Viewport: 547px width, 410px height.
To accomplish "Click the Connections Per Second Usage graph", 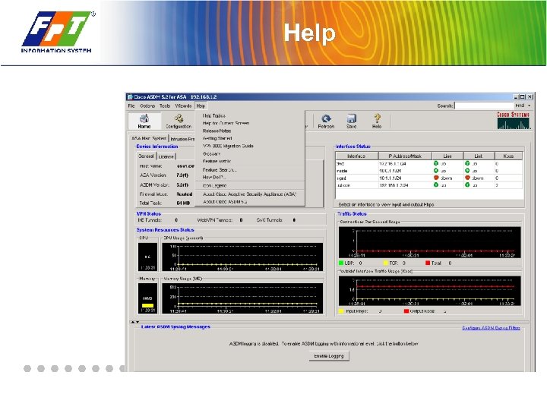I will [x=429, y=242].
